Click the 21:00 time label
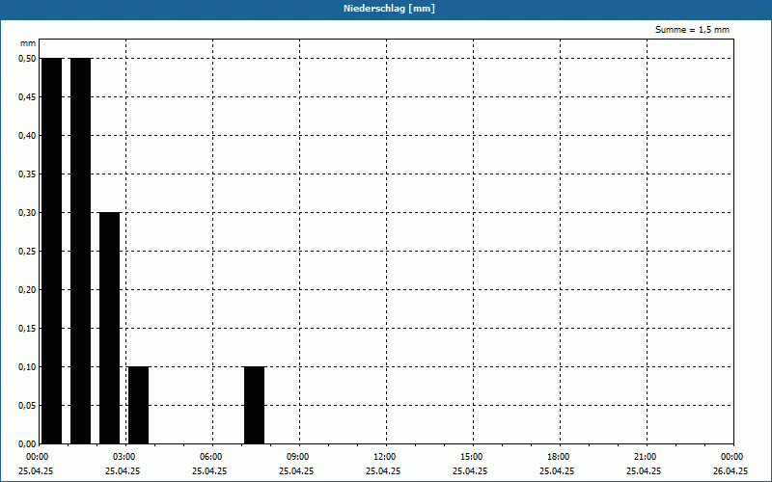 pyautogui.click(x=644, y=457)
